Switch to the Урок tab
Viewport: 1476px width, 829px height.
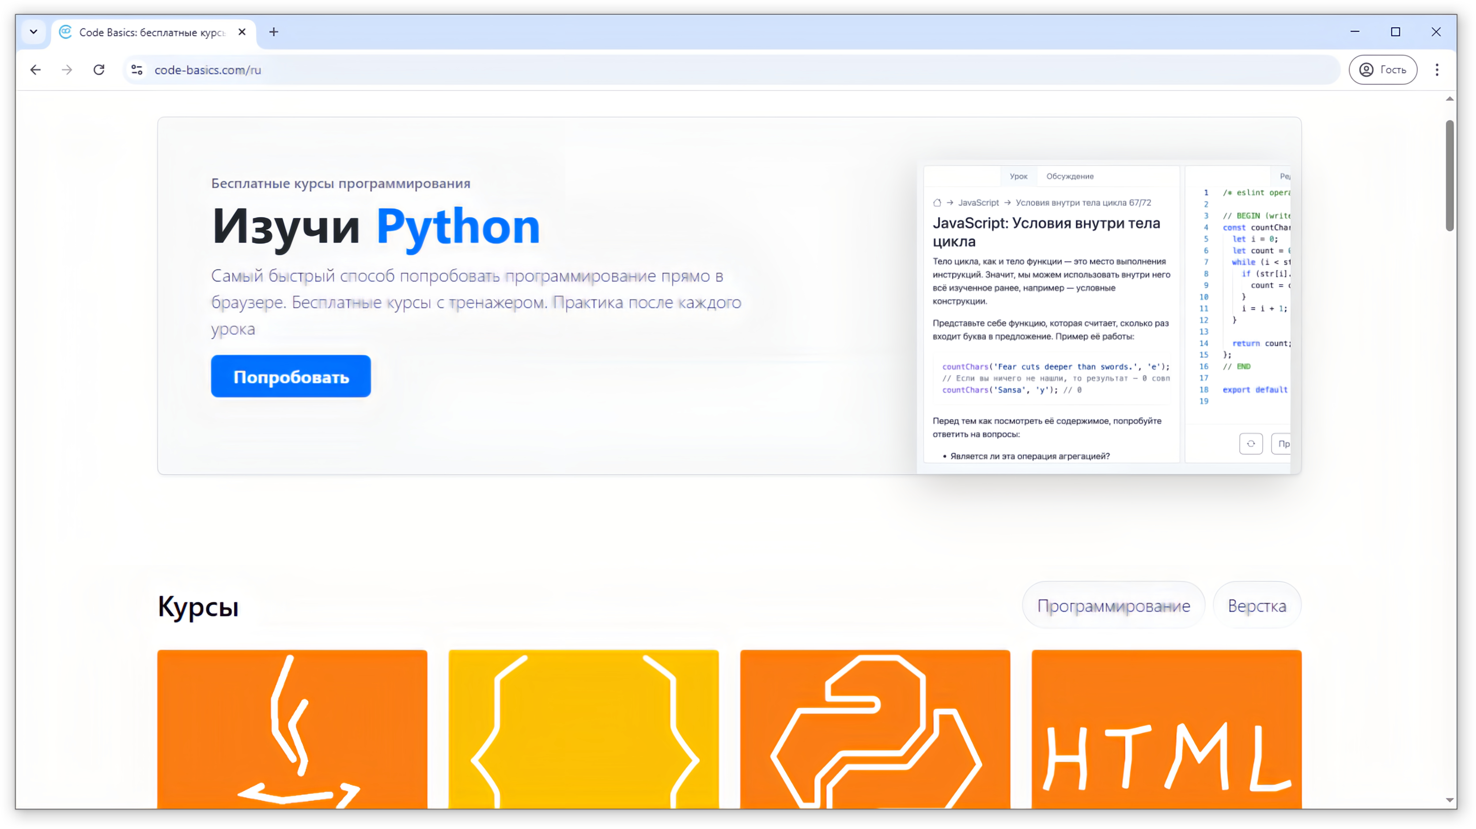[1016, 175]
